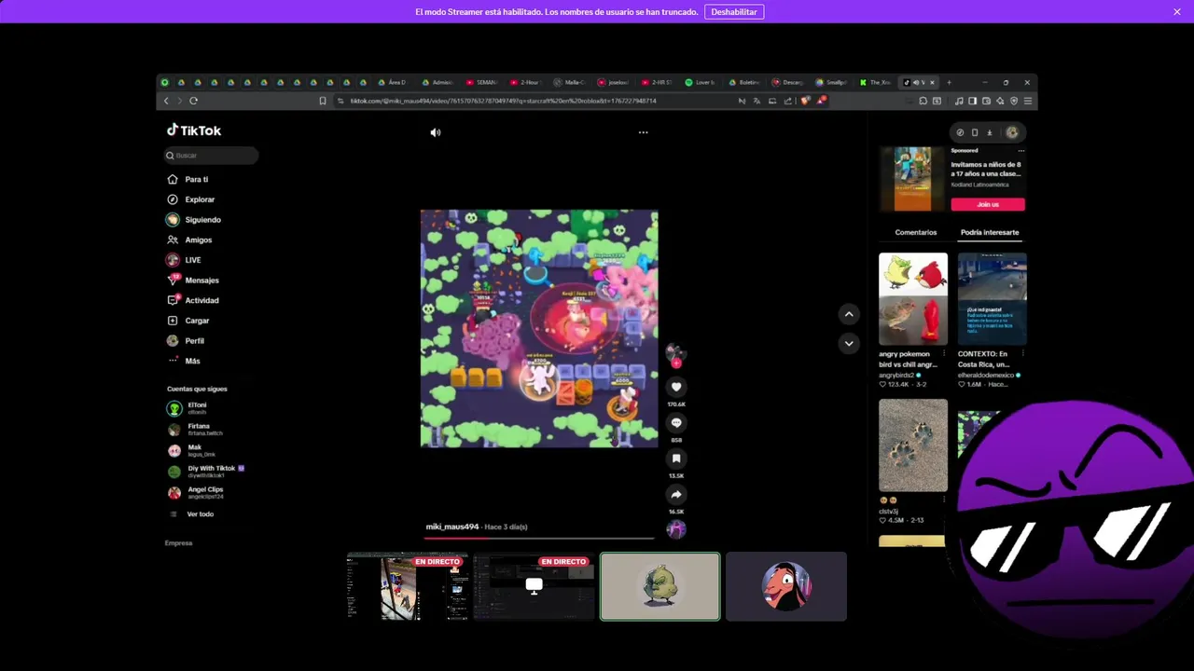Go to the Explorar page

(191, 199)
